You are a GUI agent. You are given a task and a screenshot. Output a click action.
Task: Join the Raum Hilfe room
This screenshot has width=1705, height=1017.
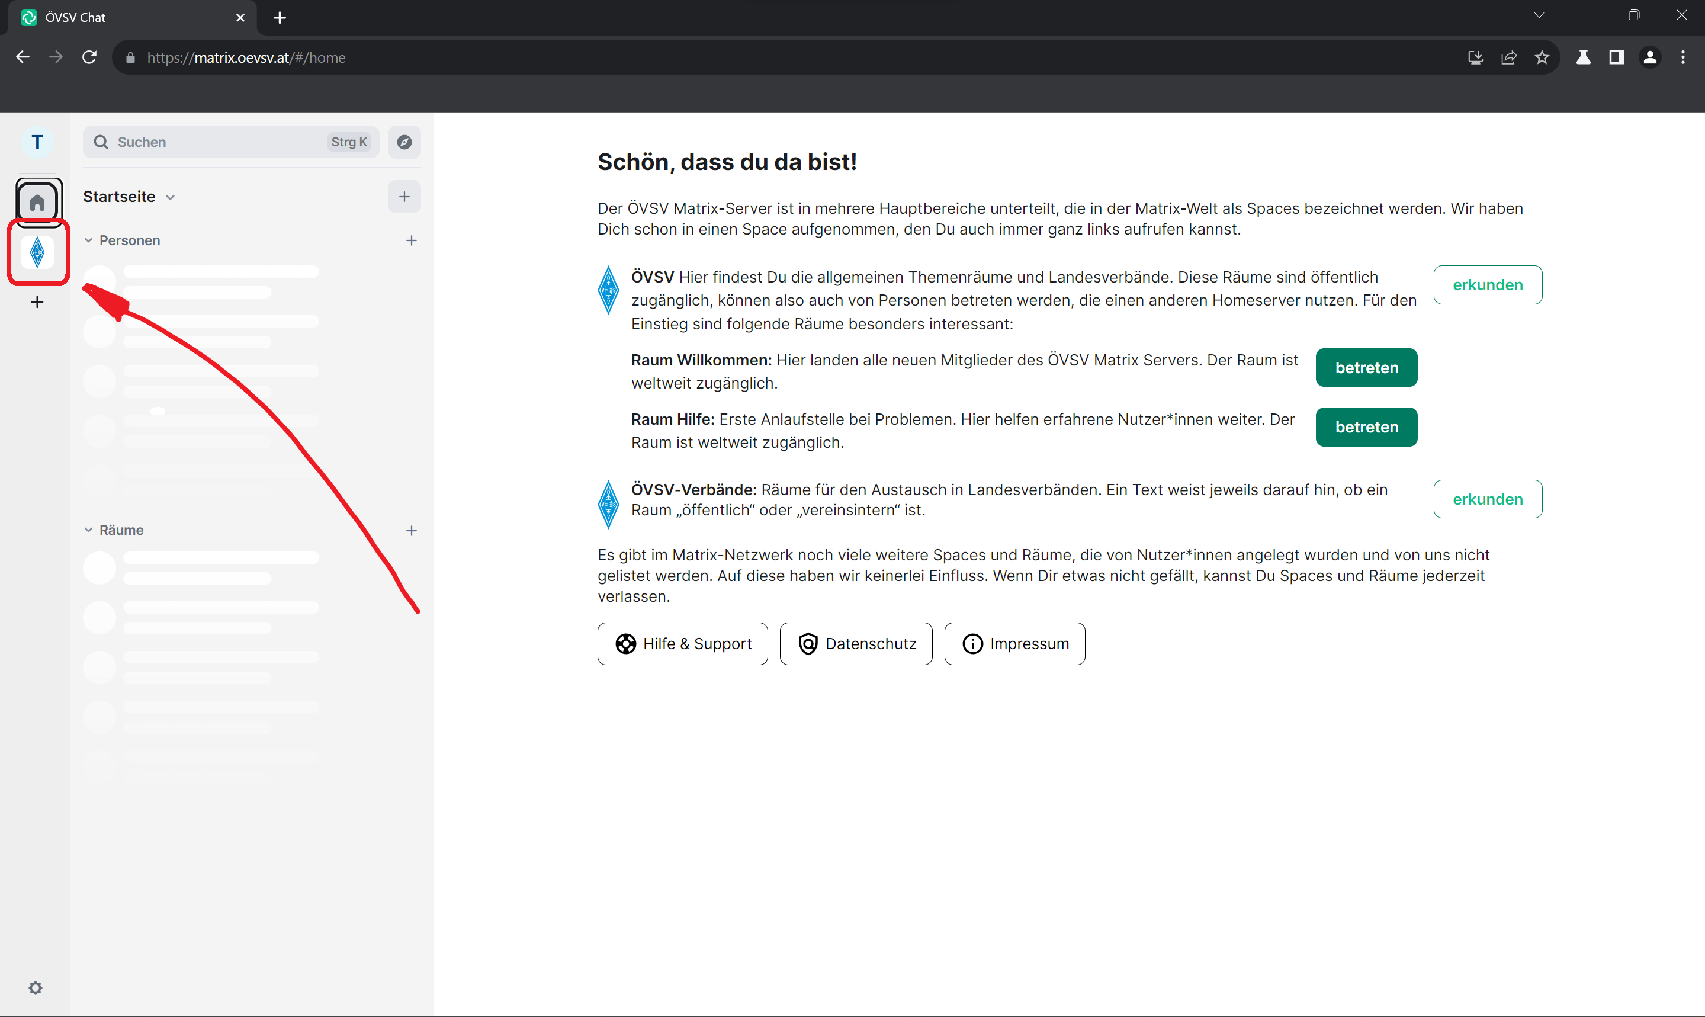pos(1366,427)
